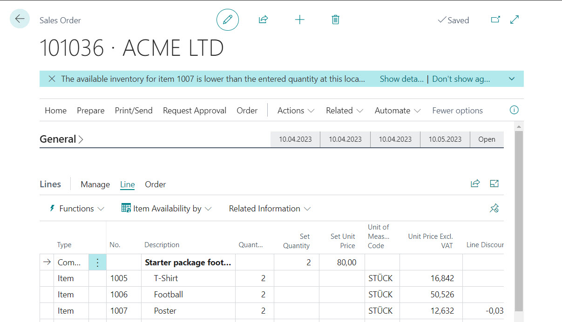
Task: Click Starter package football description cell
Action: coord(188,263)
